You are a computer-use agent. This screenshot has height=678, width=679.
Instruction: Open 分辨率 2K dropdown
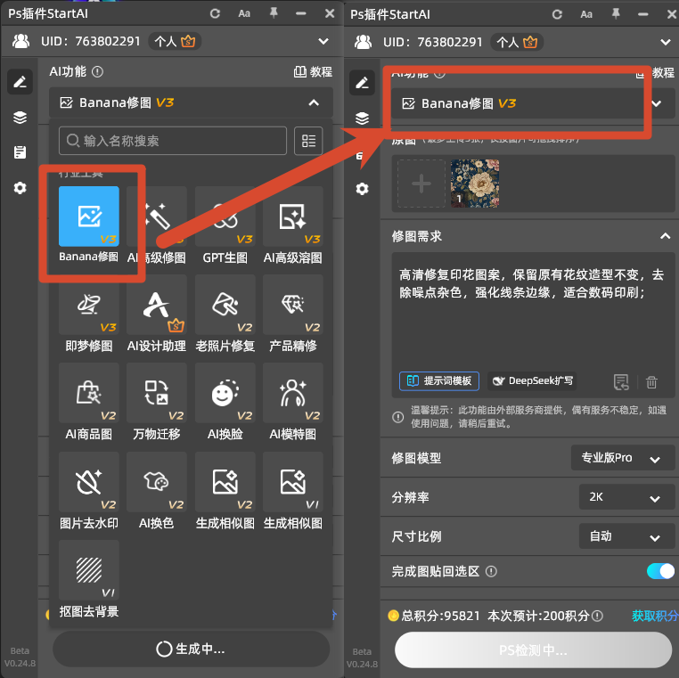point(626,497)
